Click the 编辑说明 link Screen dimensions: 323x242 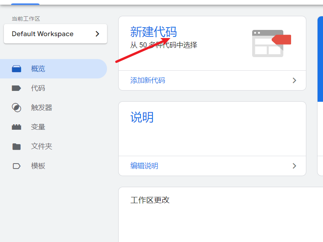[x=144, y=166]
